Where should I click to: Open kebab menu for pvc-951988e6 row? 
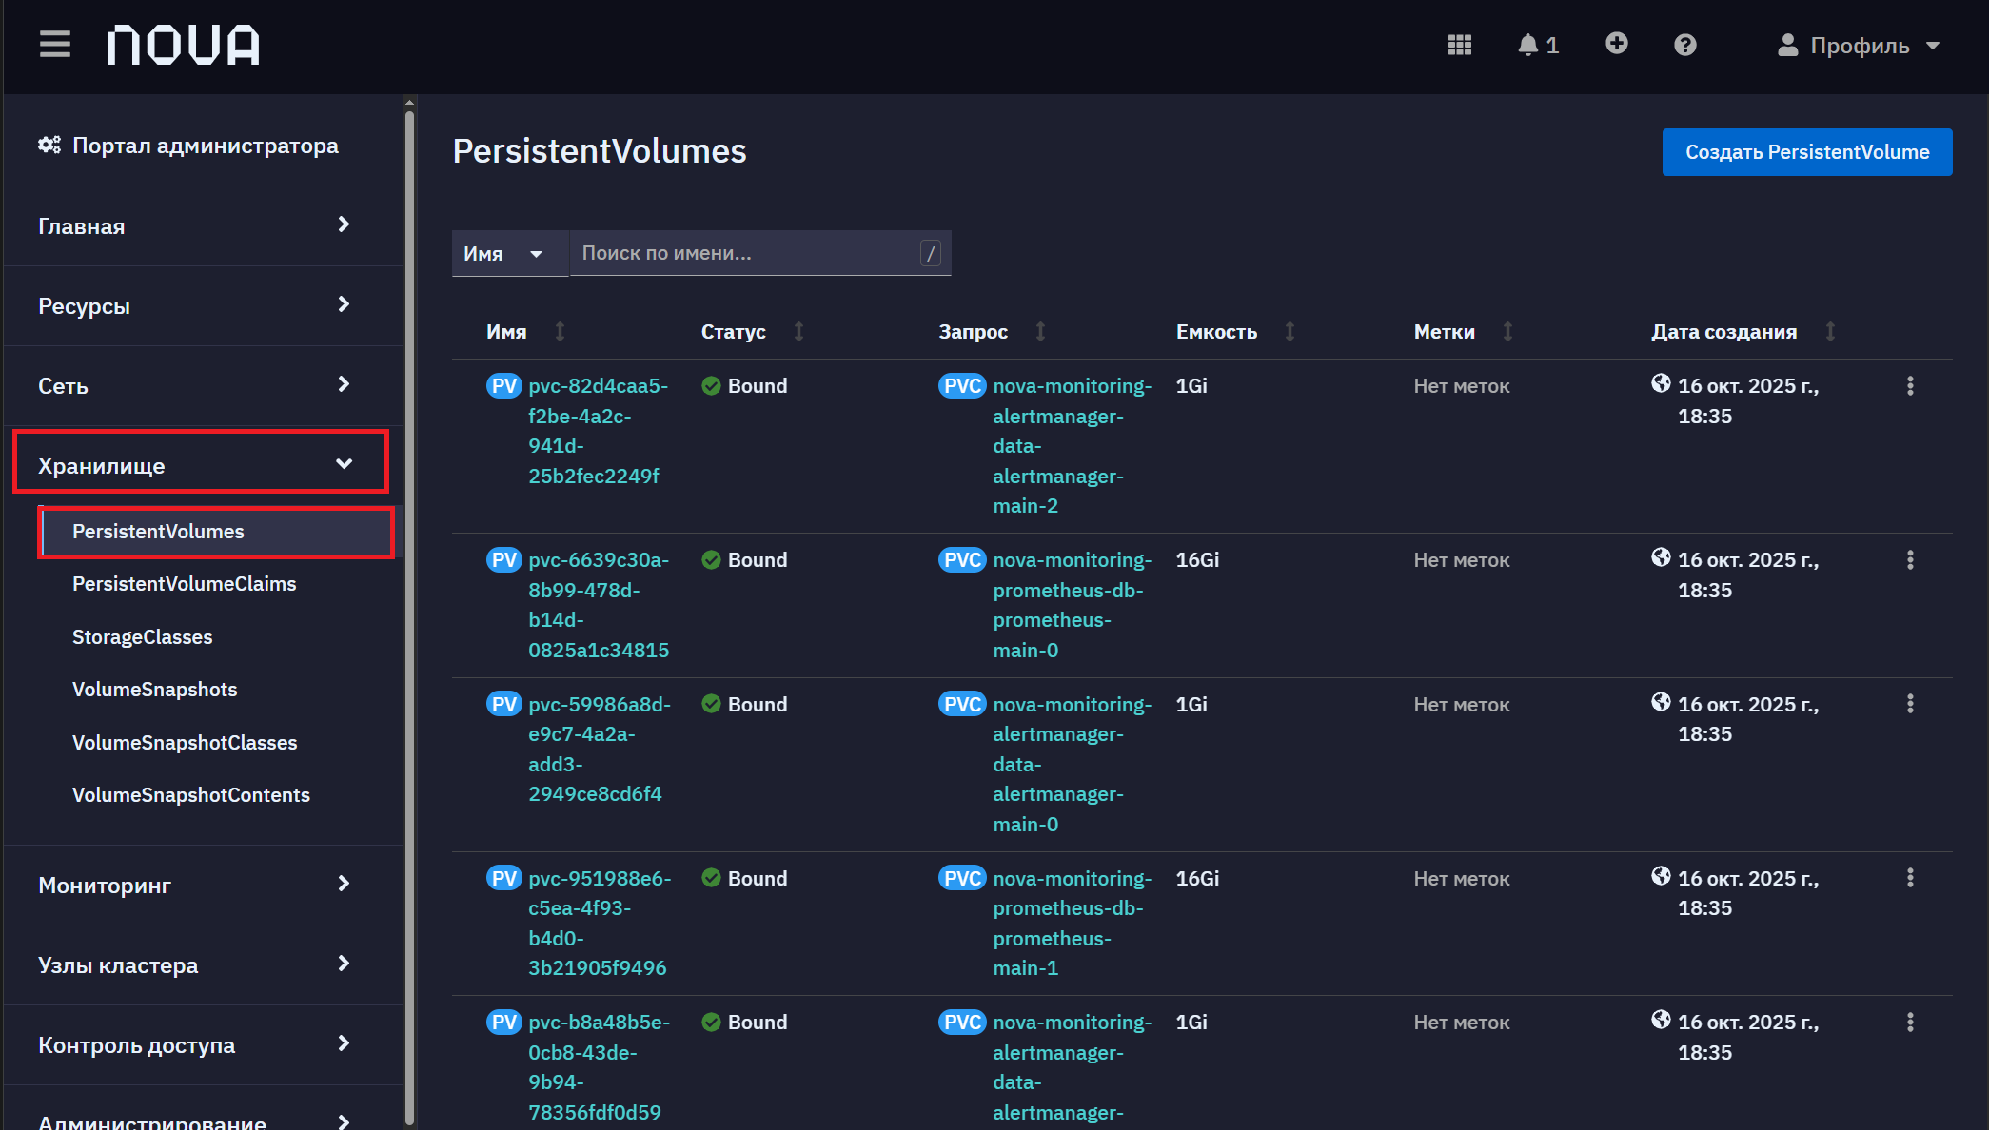click(1910, 878)
